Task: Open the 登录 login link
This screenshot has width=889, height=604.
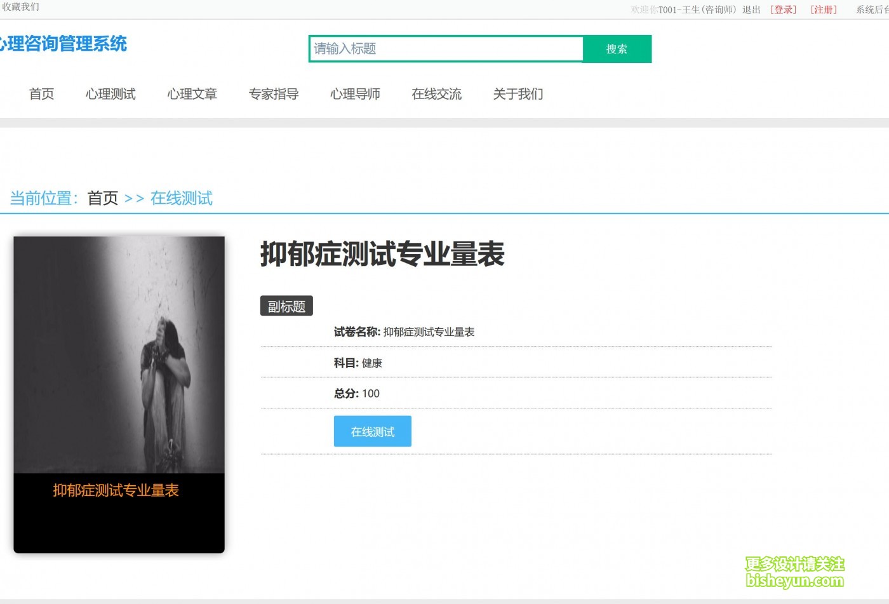Action: [x=783, y=10]
